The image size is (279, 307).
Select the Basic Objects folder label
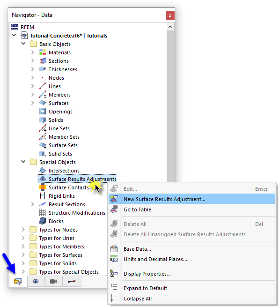point(55,44)
